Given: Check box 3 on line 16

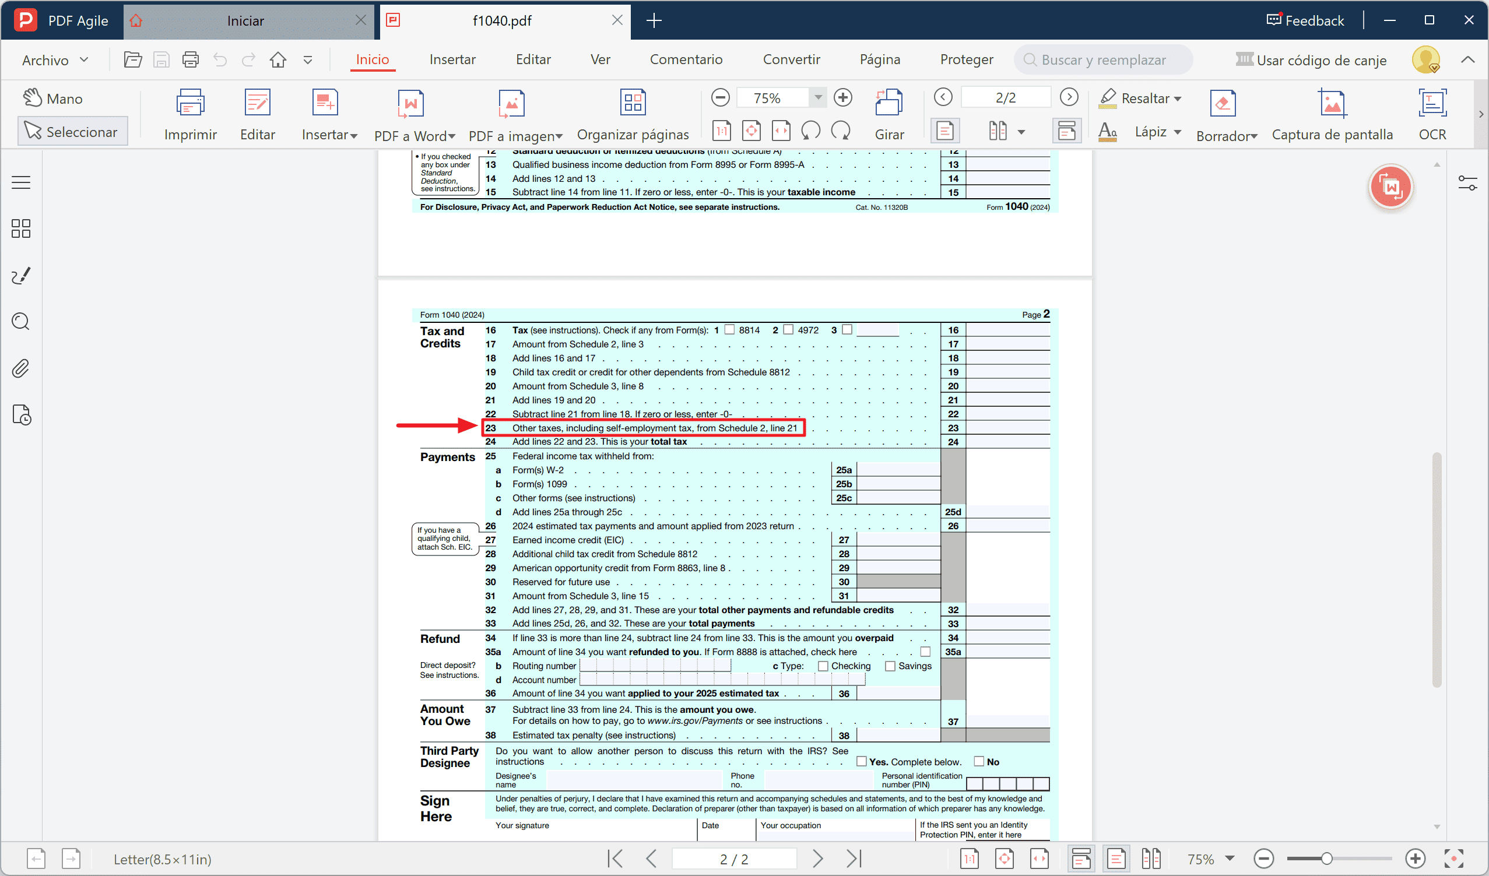Looking at the screenshot, I should click(847, 330).
